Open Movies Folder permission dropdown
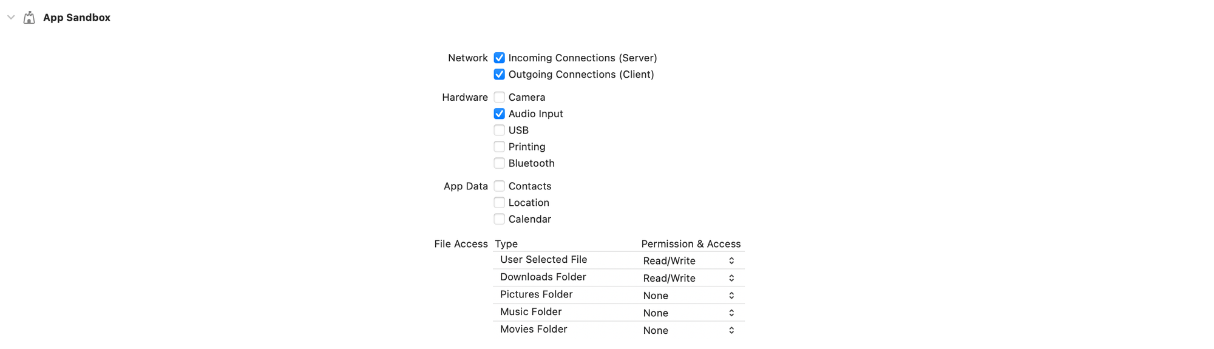 689,330
